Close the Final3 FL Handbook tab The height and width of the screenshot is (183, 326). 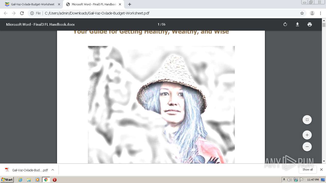point(120,4)
